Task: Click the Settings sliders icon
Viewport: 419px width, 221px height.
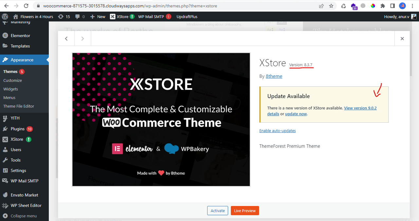Action: (x=5, y=171)
